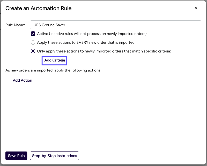Select the match specific criteria radio button
The width and height of the screenshot is (207, 166).
coord(33,51)
